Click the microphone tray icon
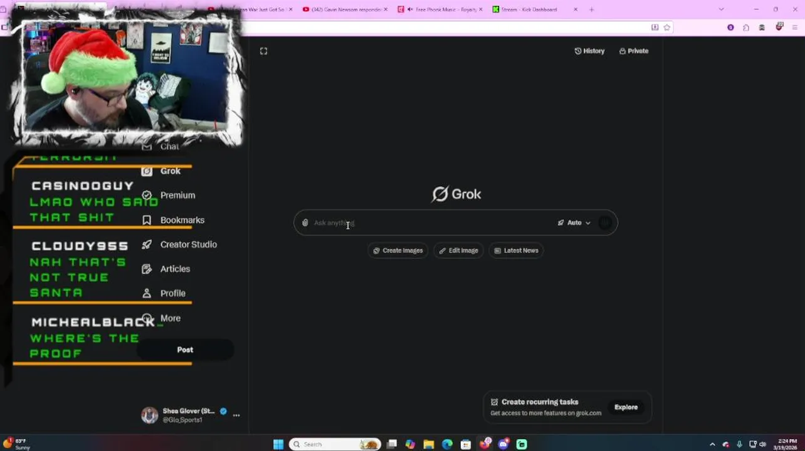 coord(740,445)
